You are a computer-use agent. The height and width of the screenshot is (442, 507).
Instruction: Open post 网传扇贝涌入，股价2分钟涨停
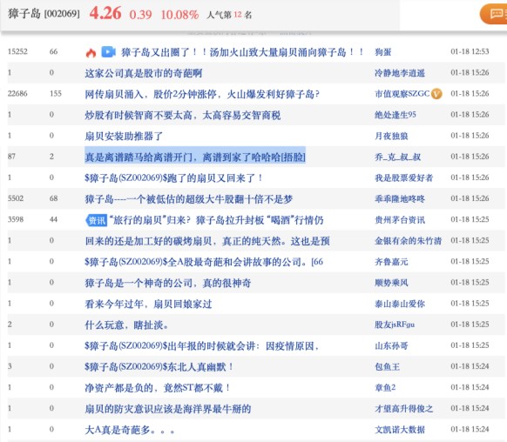[202, 94]
